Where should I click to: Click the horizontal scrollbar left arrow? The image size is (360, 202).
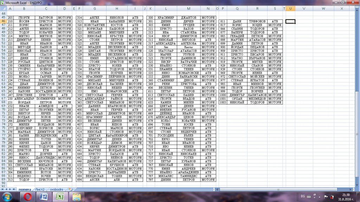pyautogui.click(x=217, y=189)
